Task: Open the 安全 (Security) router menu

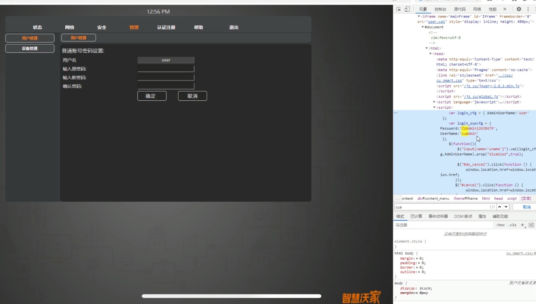Action: pos(102,28)
